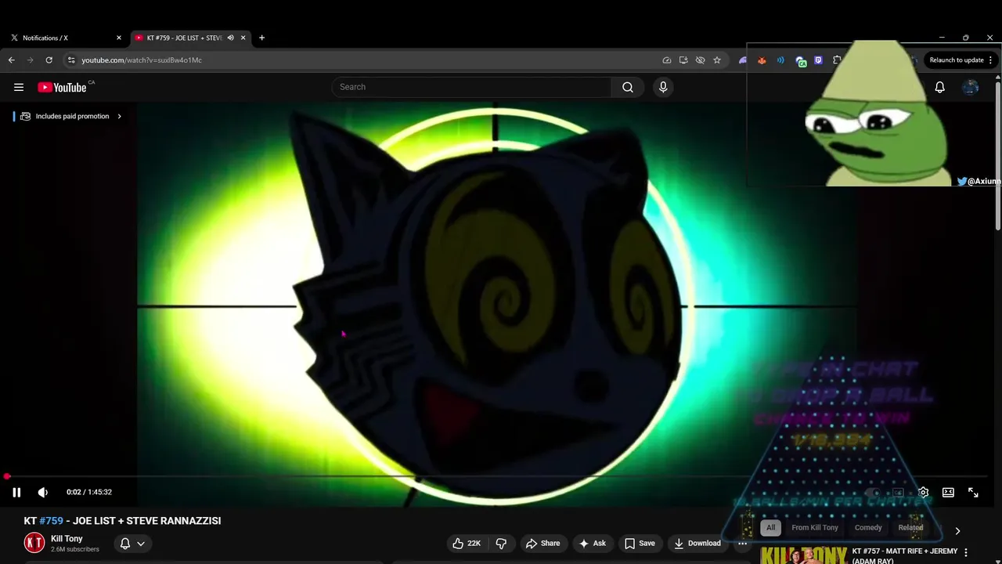This screenshot has height=564, width=1002.
Task: Open the player settings gear
Action: click(x=924, y=492)
